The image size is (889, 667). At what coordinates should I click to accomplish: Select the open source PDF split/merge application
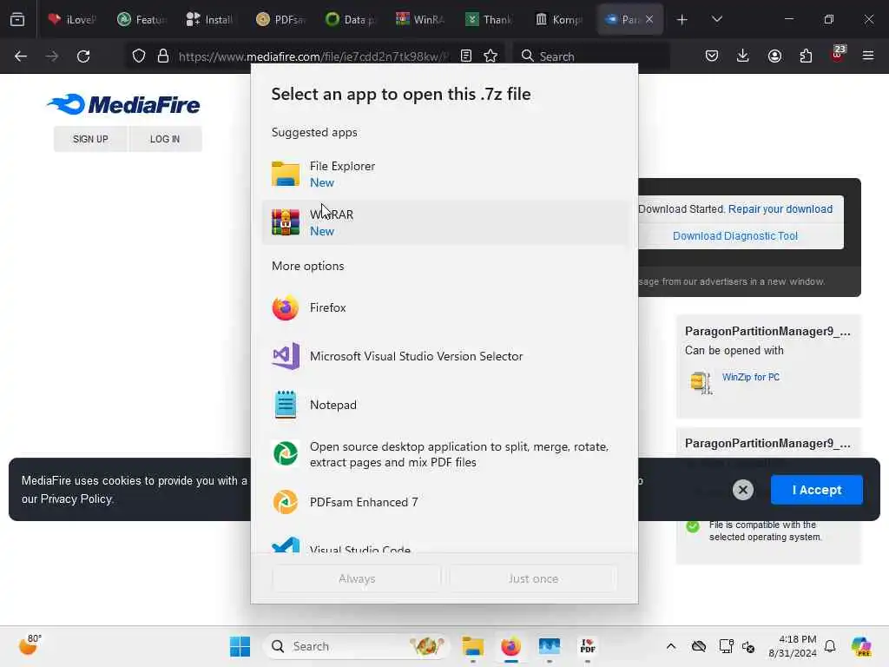444,453
